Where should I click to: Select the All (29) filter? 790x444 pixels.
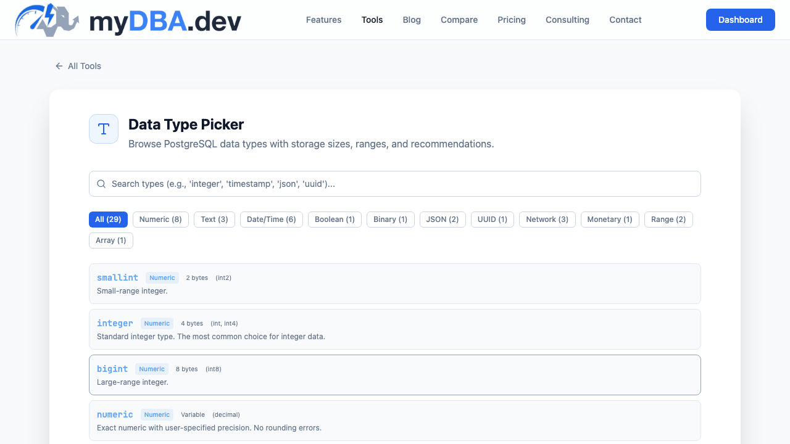point(108,220)
